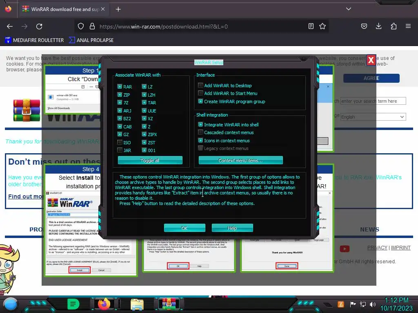Open the taskbar clock and date
Screen dimensions: 418x313
(396, 304)
